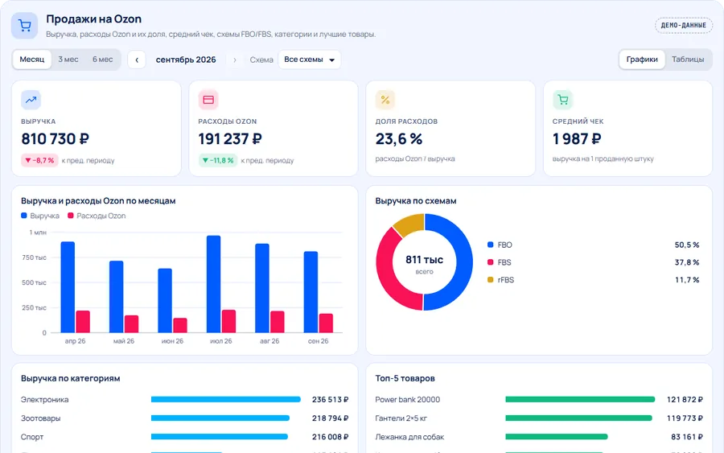Toggle Расходы Ozon series in chart legend
The image size is (724, 453).
(x=97, y=216)
